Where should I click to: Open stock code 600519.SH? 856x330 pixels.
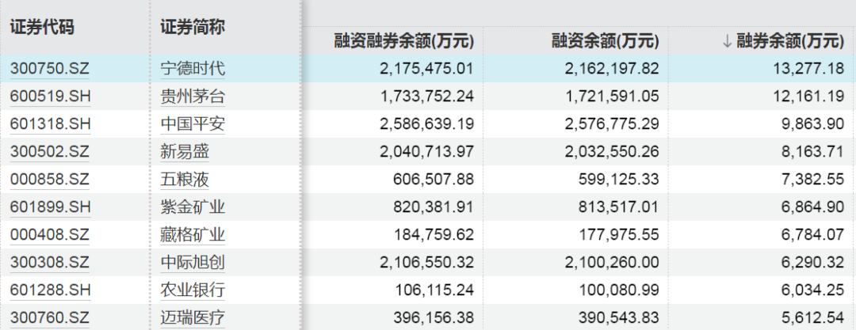coord(50,97)
